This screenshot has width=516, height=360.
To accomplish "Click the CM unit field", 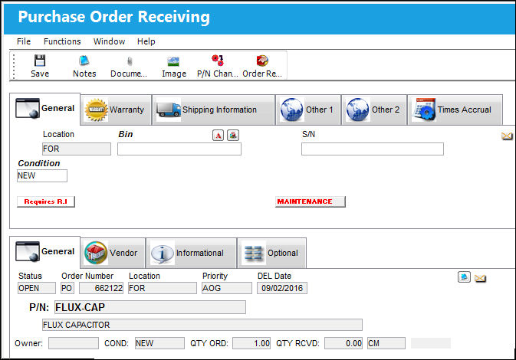I will [386, 343].
